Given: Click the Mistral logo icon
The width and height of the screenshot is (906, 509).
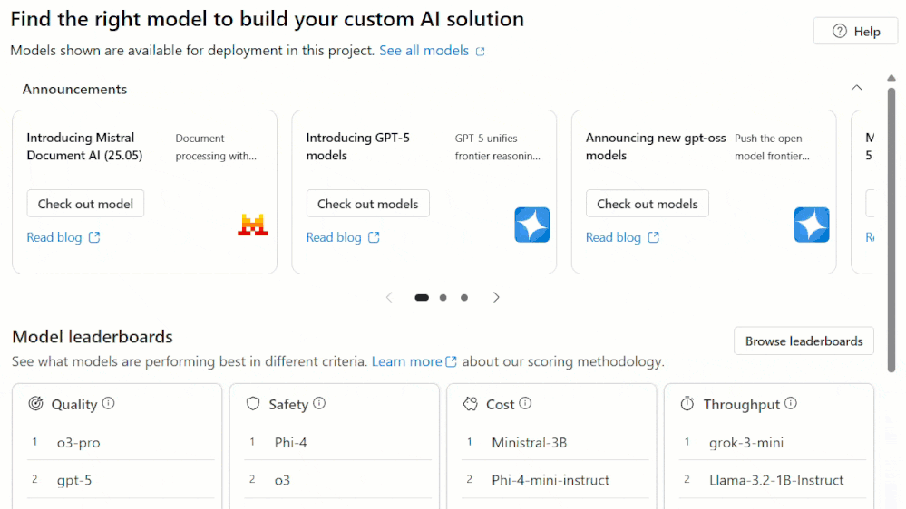Looking at the screenshot, I should coord(252,225).
